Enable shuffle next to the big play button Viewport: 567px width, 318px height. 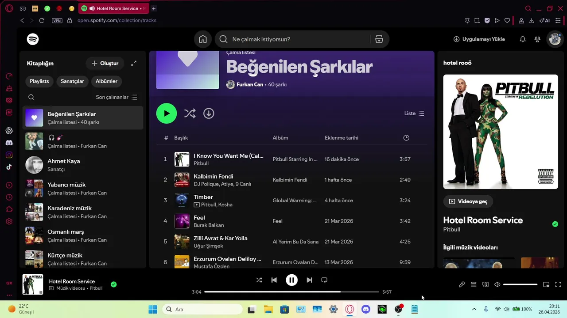(190, 114)
